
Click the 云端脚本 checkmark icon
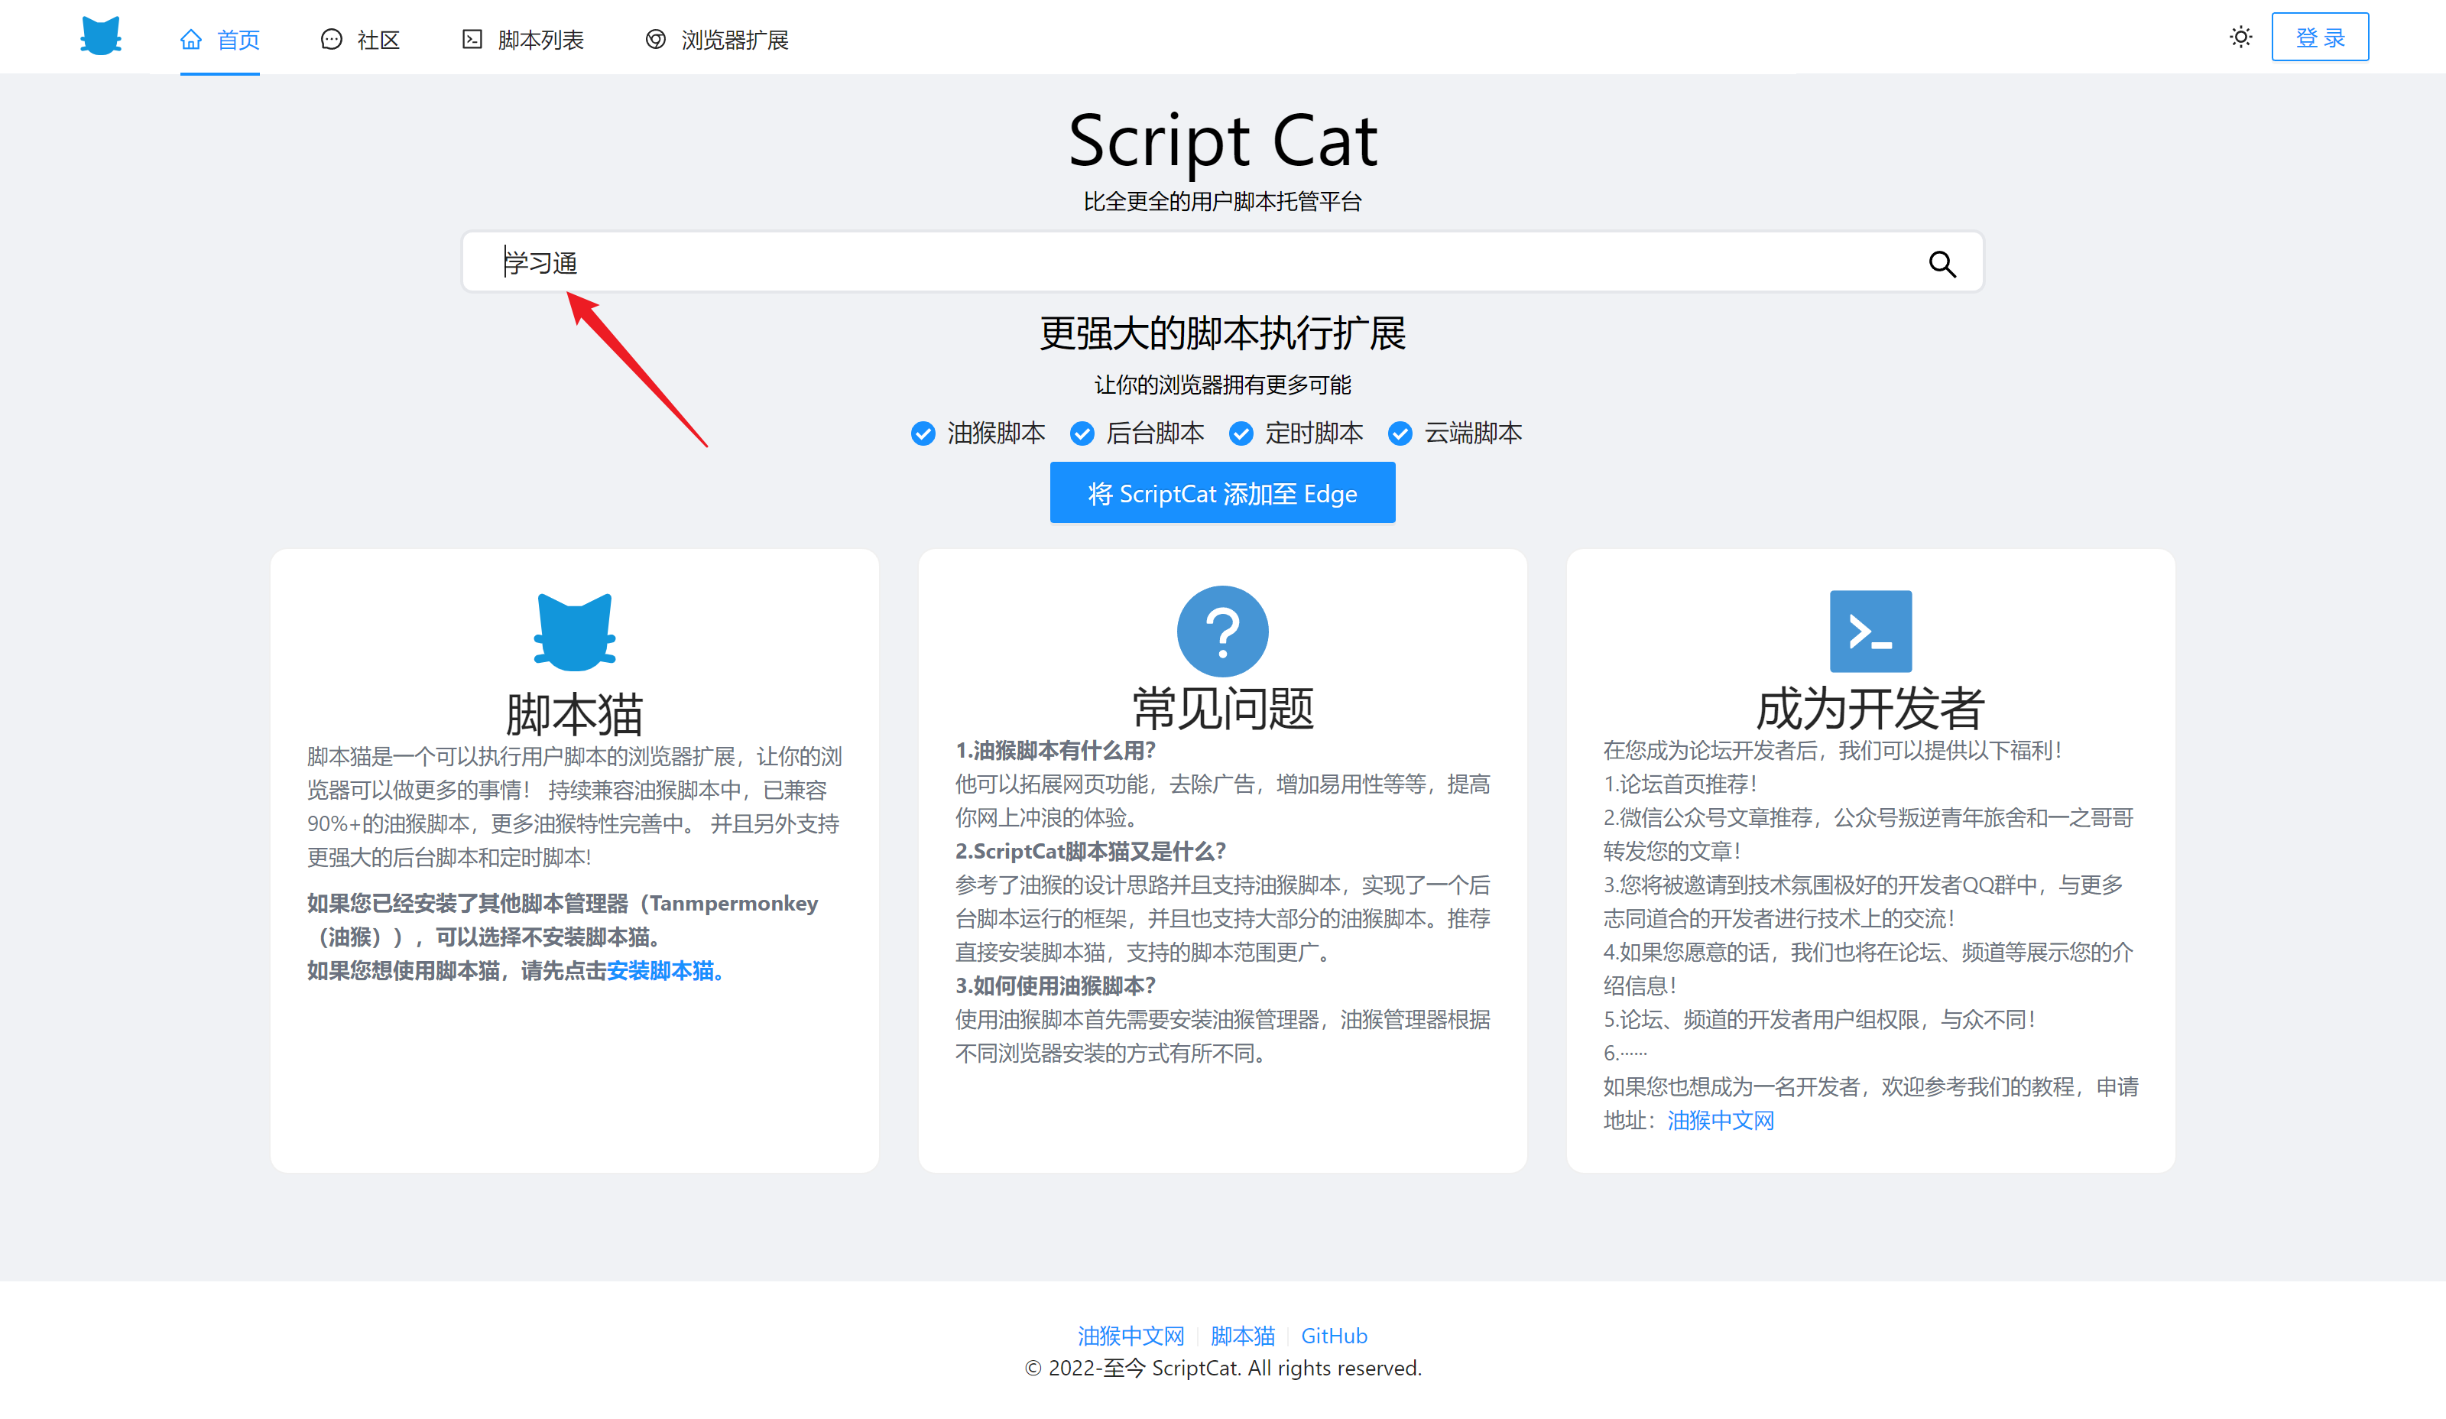point(1400,433)
